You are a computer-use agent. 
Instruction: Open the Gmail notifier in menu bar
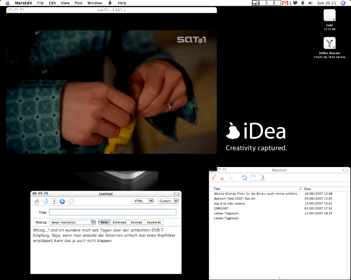[x=285, y=3]
